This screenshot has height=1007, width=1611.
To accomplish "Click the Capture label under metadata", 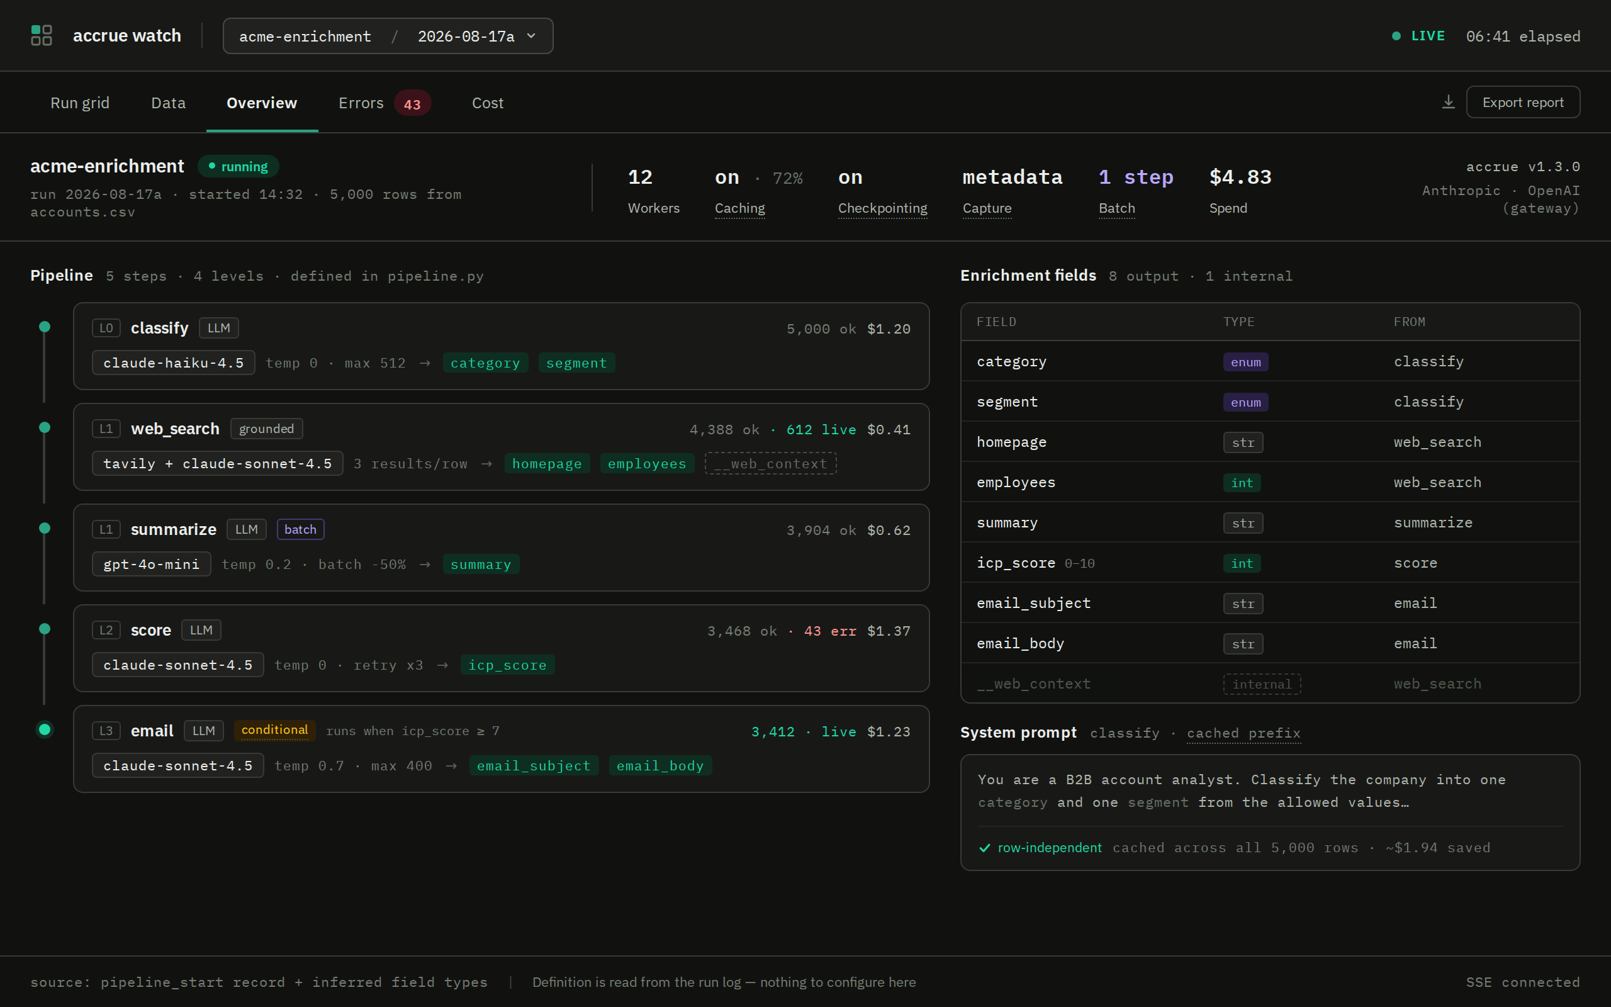I will [x=987, y=208].
